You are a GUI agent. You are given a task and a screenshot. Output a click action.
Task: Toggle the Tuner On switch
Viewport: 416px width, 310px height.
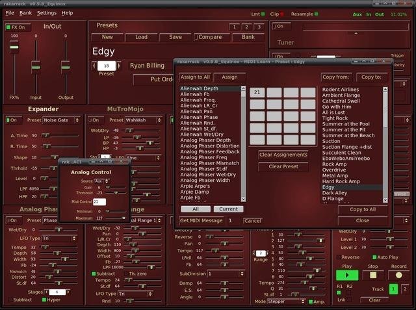point(281,26)
